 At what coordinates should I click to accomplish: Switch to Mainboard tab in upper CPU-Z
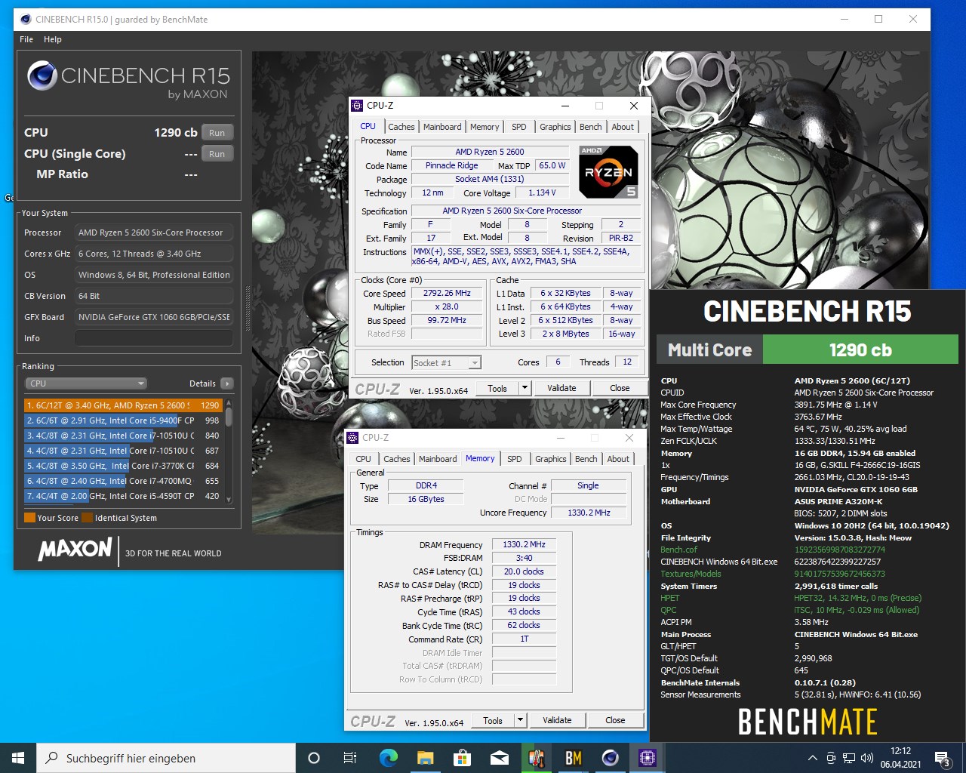(442, 127)
